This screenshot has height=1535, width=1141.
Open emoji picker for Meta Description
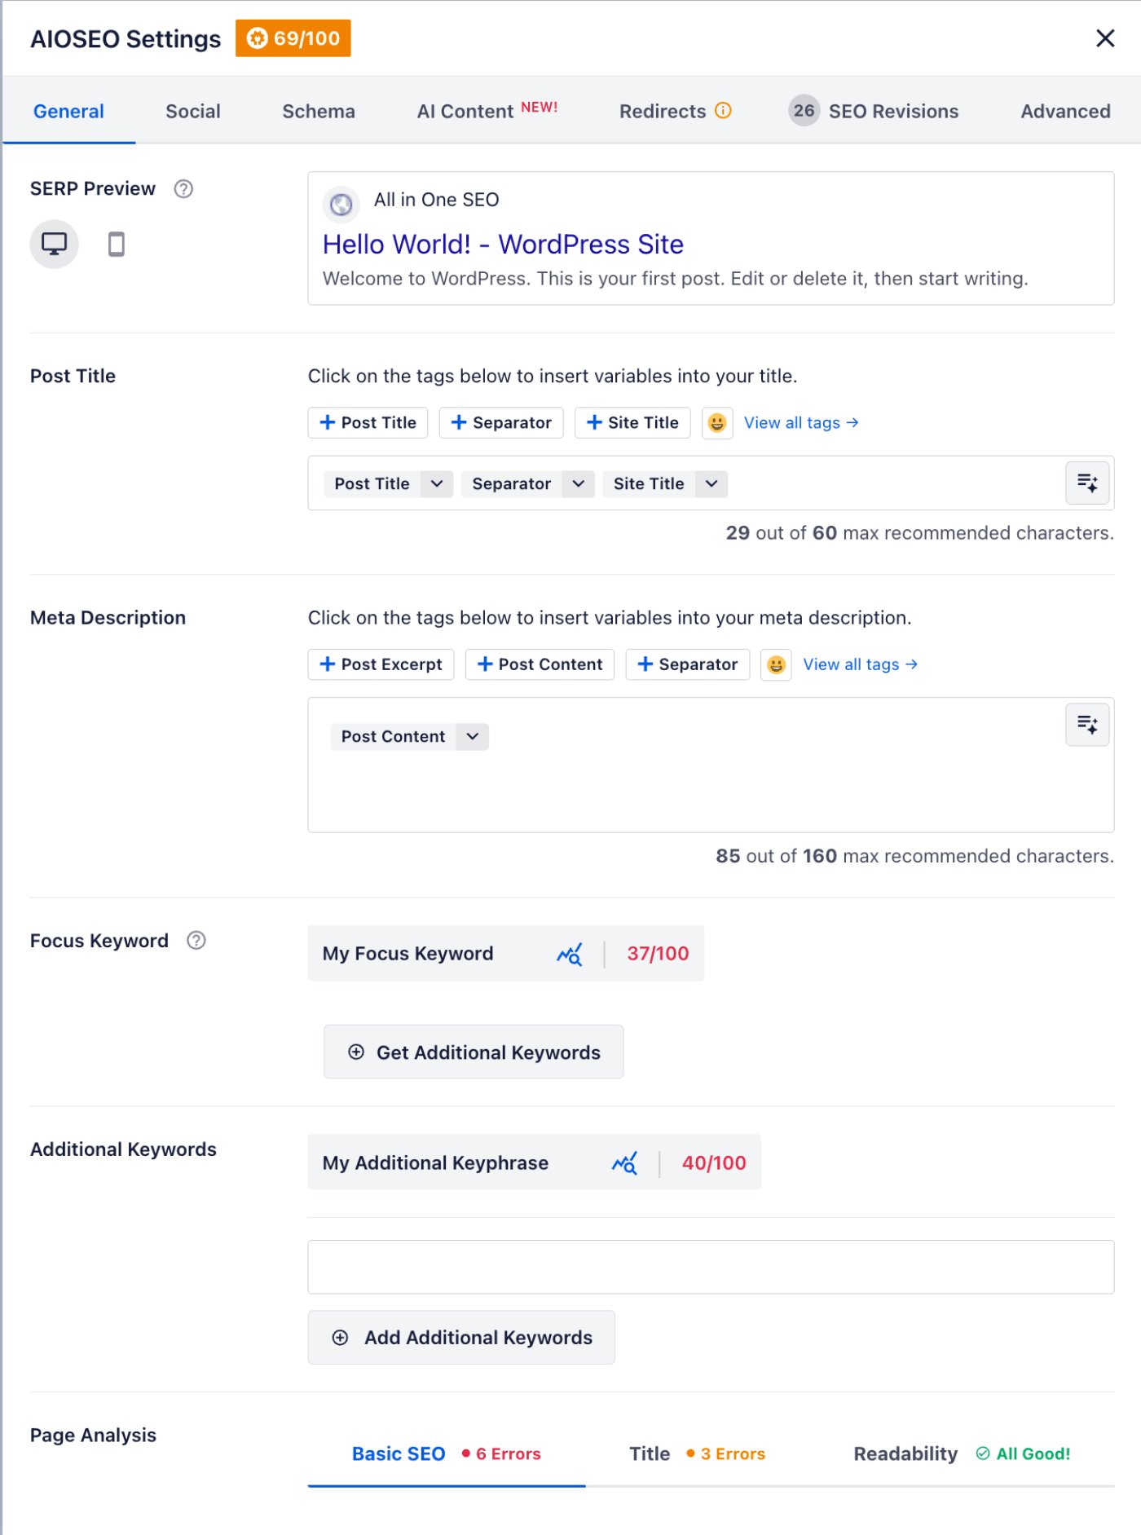[x=776, y=664]
